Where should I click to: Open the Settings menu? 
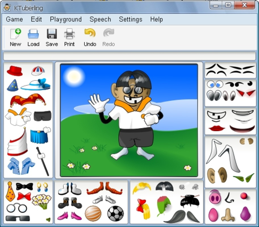130,19
